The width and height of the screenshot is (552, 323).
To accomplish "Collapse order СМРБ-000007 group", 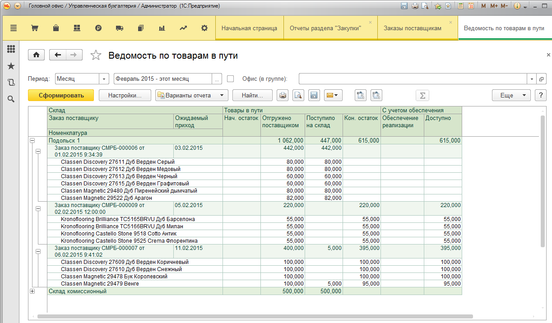I will [x=38, y=252].
